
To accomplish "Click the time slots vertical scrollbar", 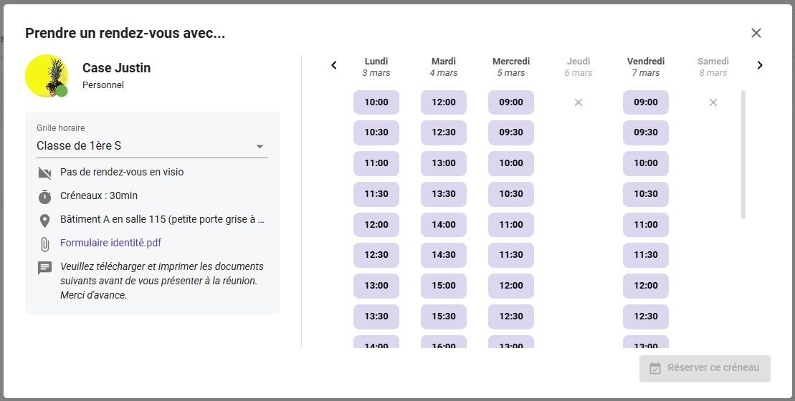I will 743,155.
